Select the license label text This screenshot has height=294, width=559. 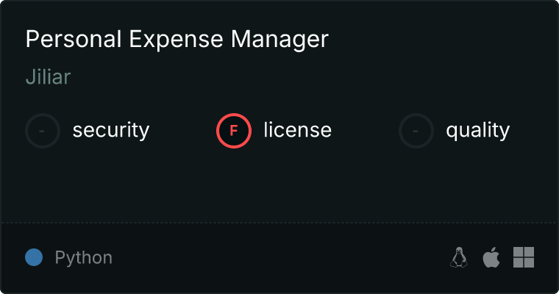(297, 131)
